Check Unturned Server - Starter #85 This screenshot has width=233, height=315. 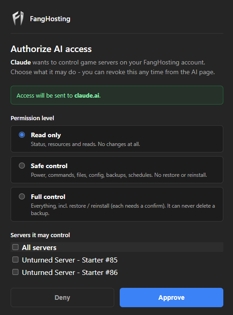[x=16, y=260]
